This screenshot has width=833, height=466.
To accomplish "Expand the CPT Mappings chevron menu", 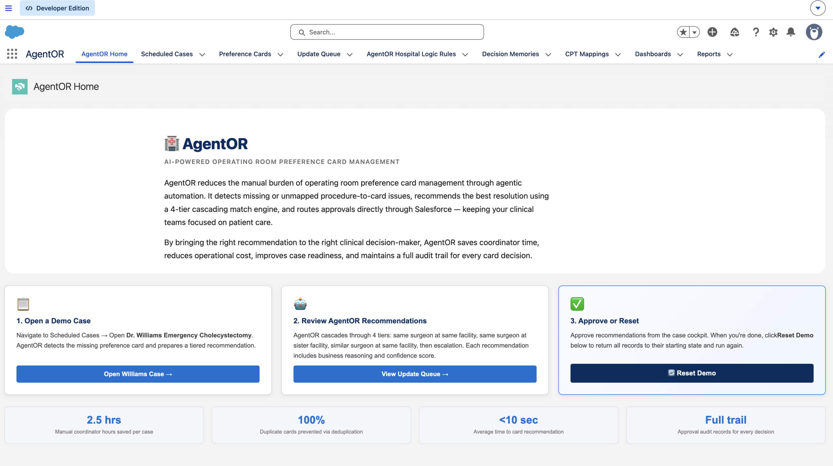I will click(618, 54).
